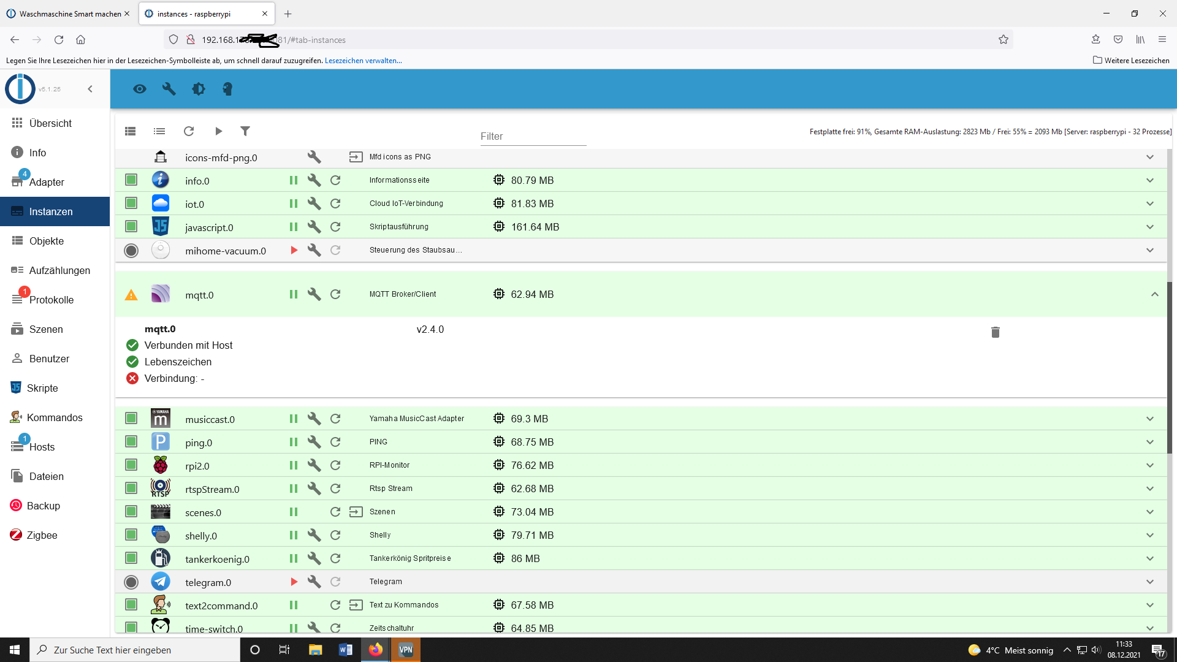Reload the instances list
The image size is (1177, 662).
pos(189,131)
